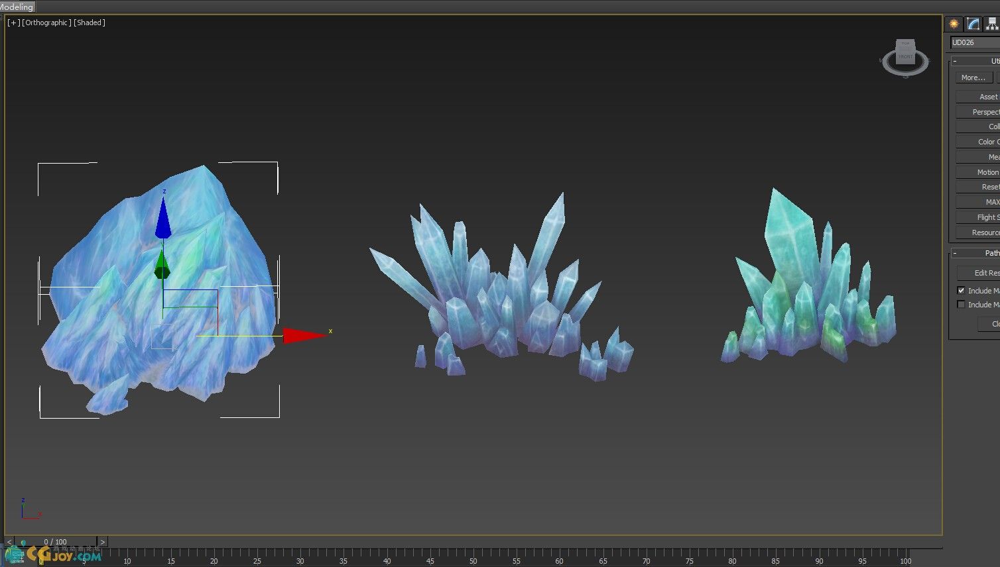This screenshot has height=567, width=1000.
Task: Open the Orthographic viewport view menu
Action: tap(46, 23)
